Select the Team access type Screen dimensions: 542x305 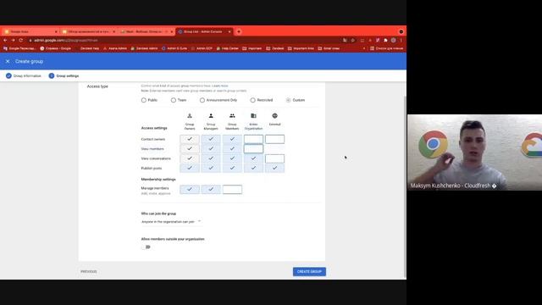pos(173,100)
